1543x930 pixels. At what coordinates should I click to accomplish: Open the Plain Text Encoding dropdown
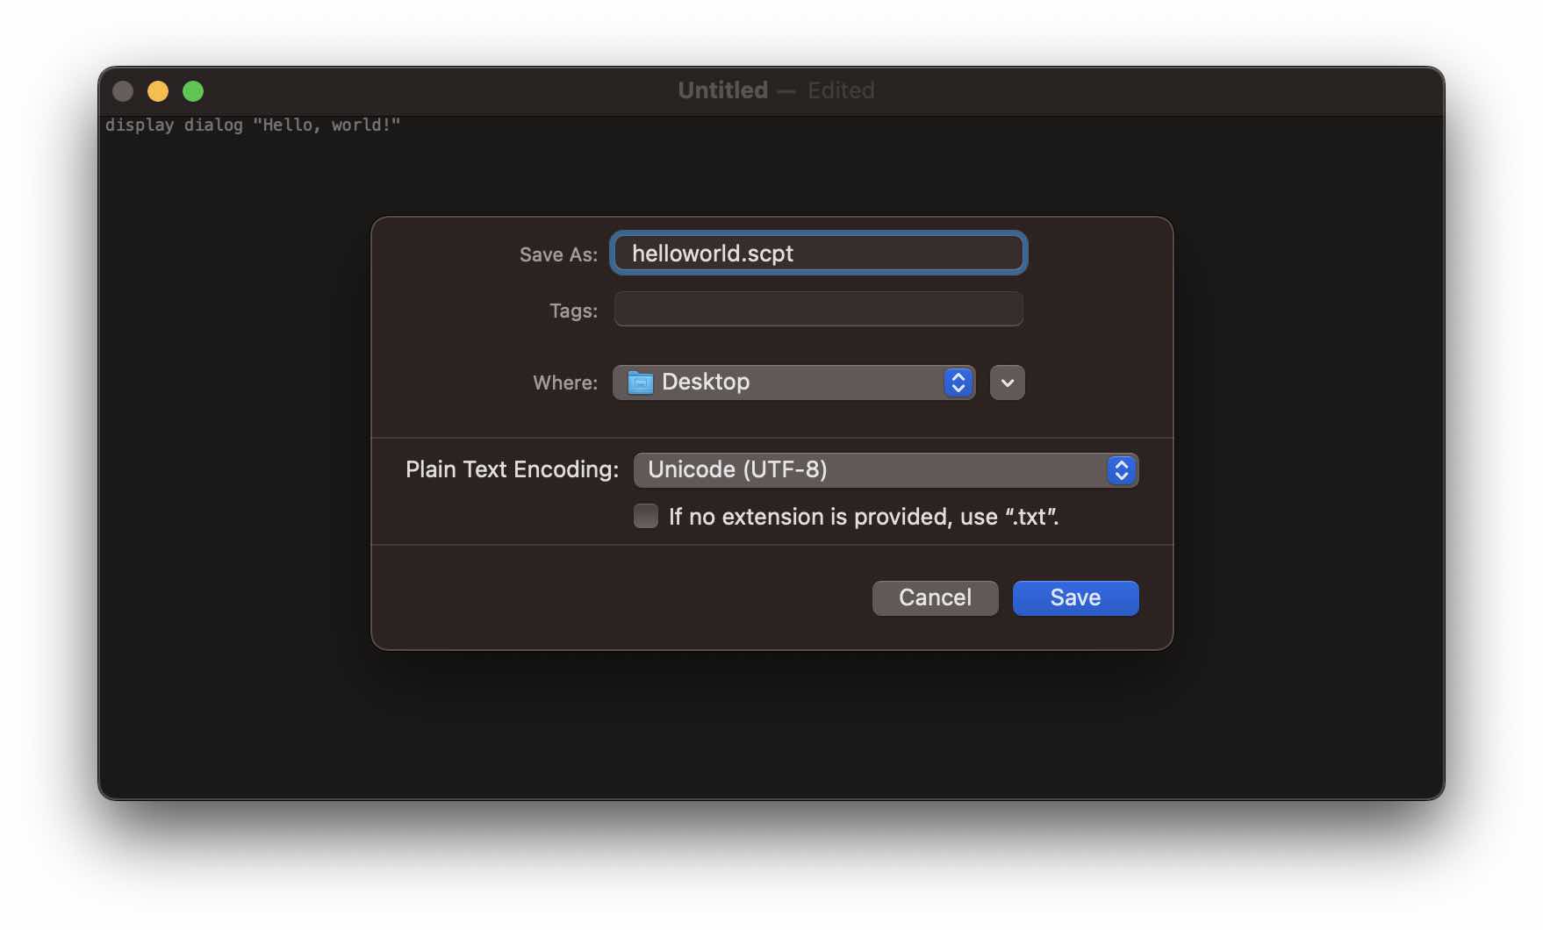click(x=885, y=470)
